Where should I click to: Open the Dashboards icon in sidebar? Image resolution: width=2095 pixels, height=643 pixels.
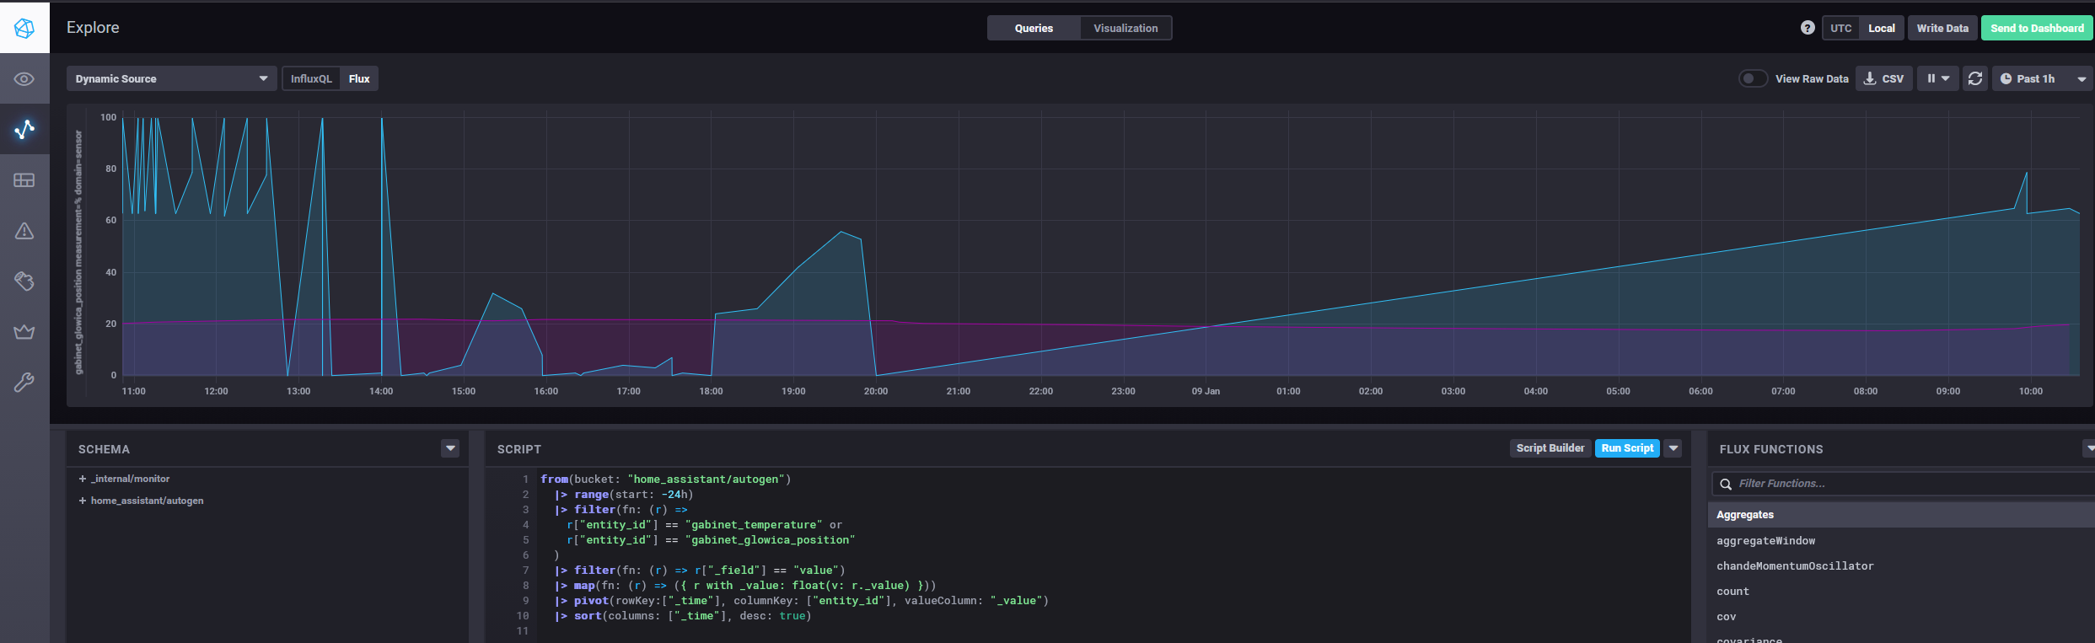pos(24,180)
